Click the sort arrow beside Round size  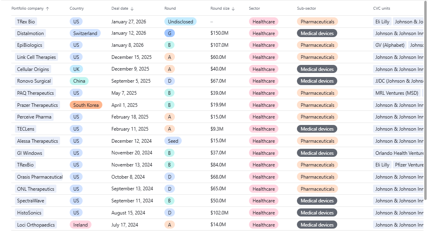[x=233, y=8]
